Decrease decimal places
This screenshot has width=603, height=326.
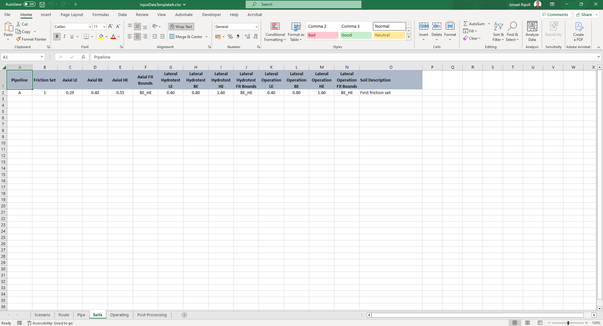click(255, 37)
